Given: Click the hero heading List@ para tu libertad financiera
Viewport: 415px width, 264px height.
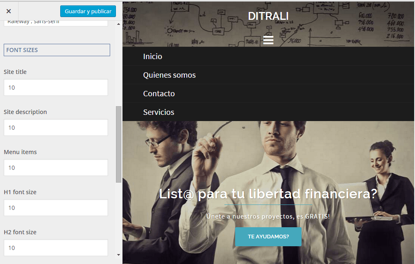Looking at the screenshot, I should tap(268, 194).
